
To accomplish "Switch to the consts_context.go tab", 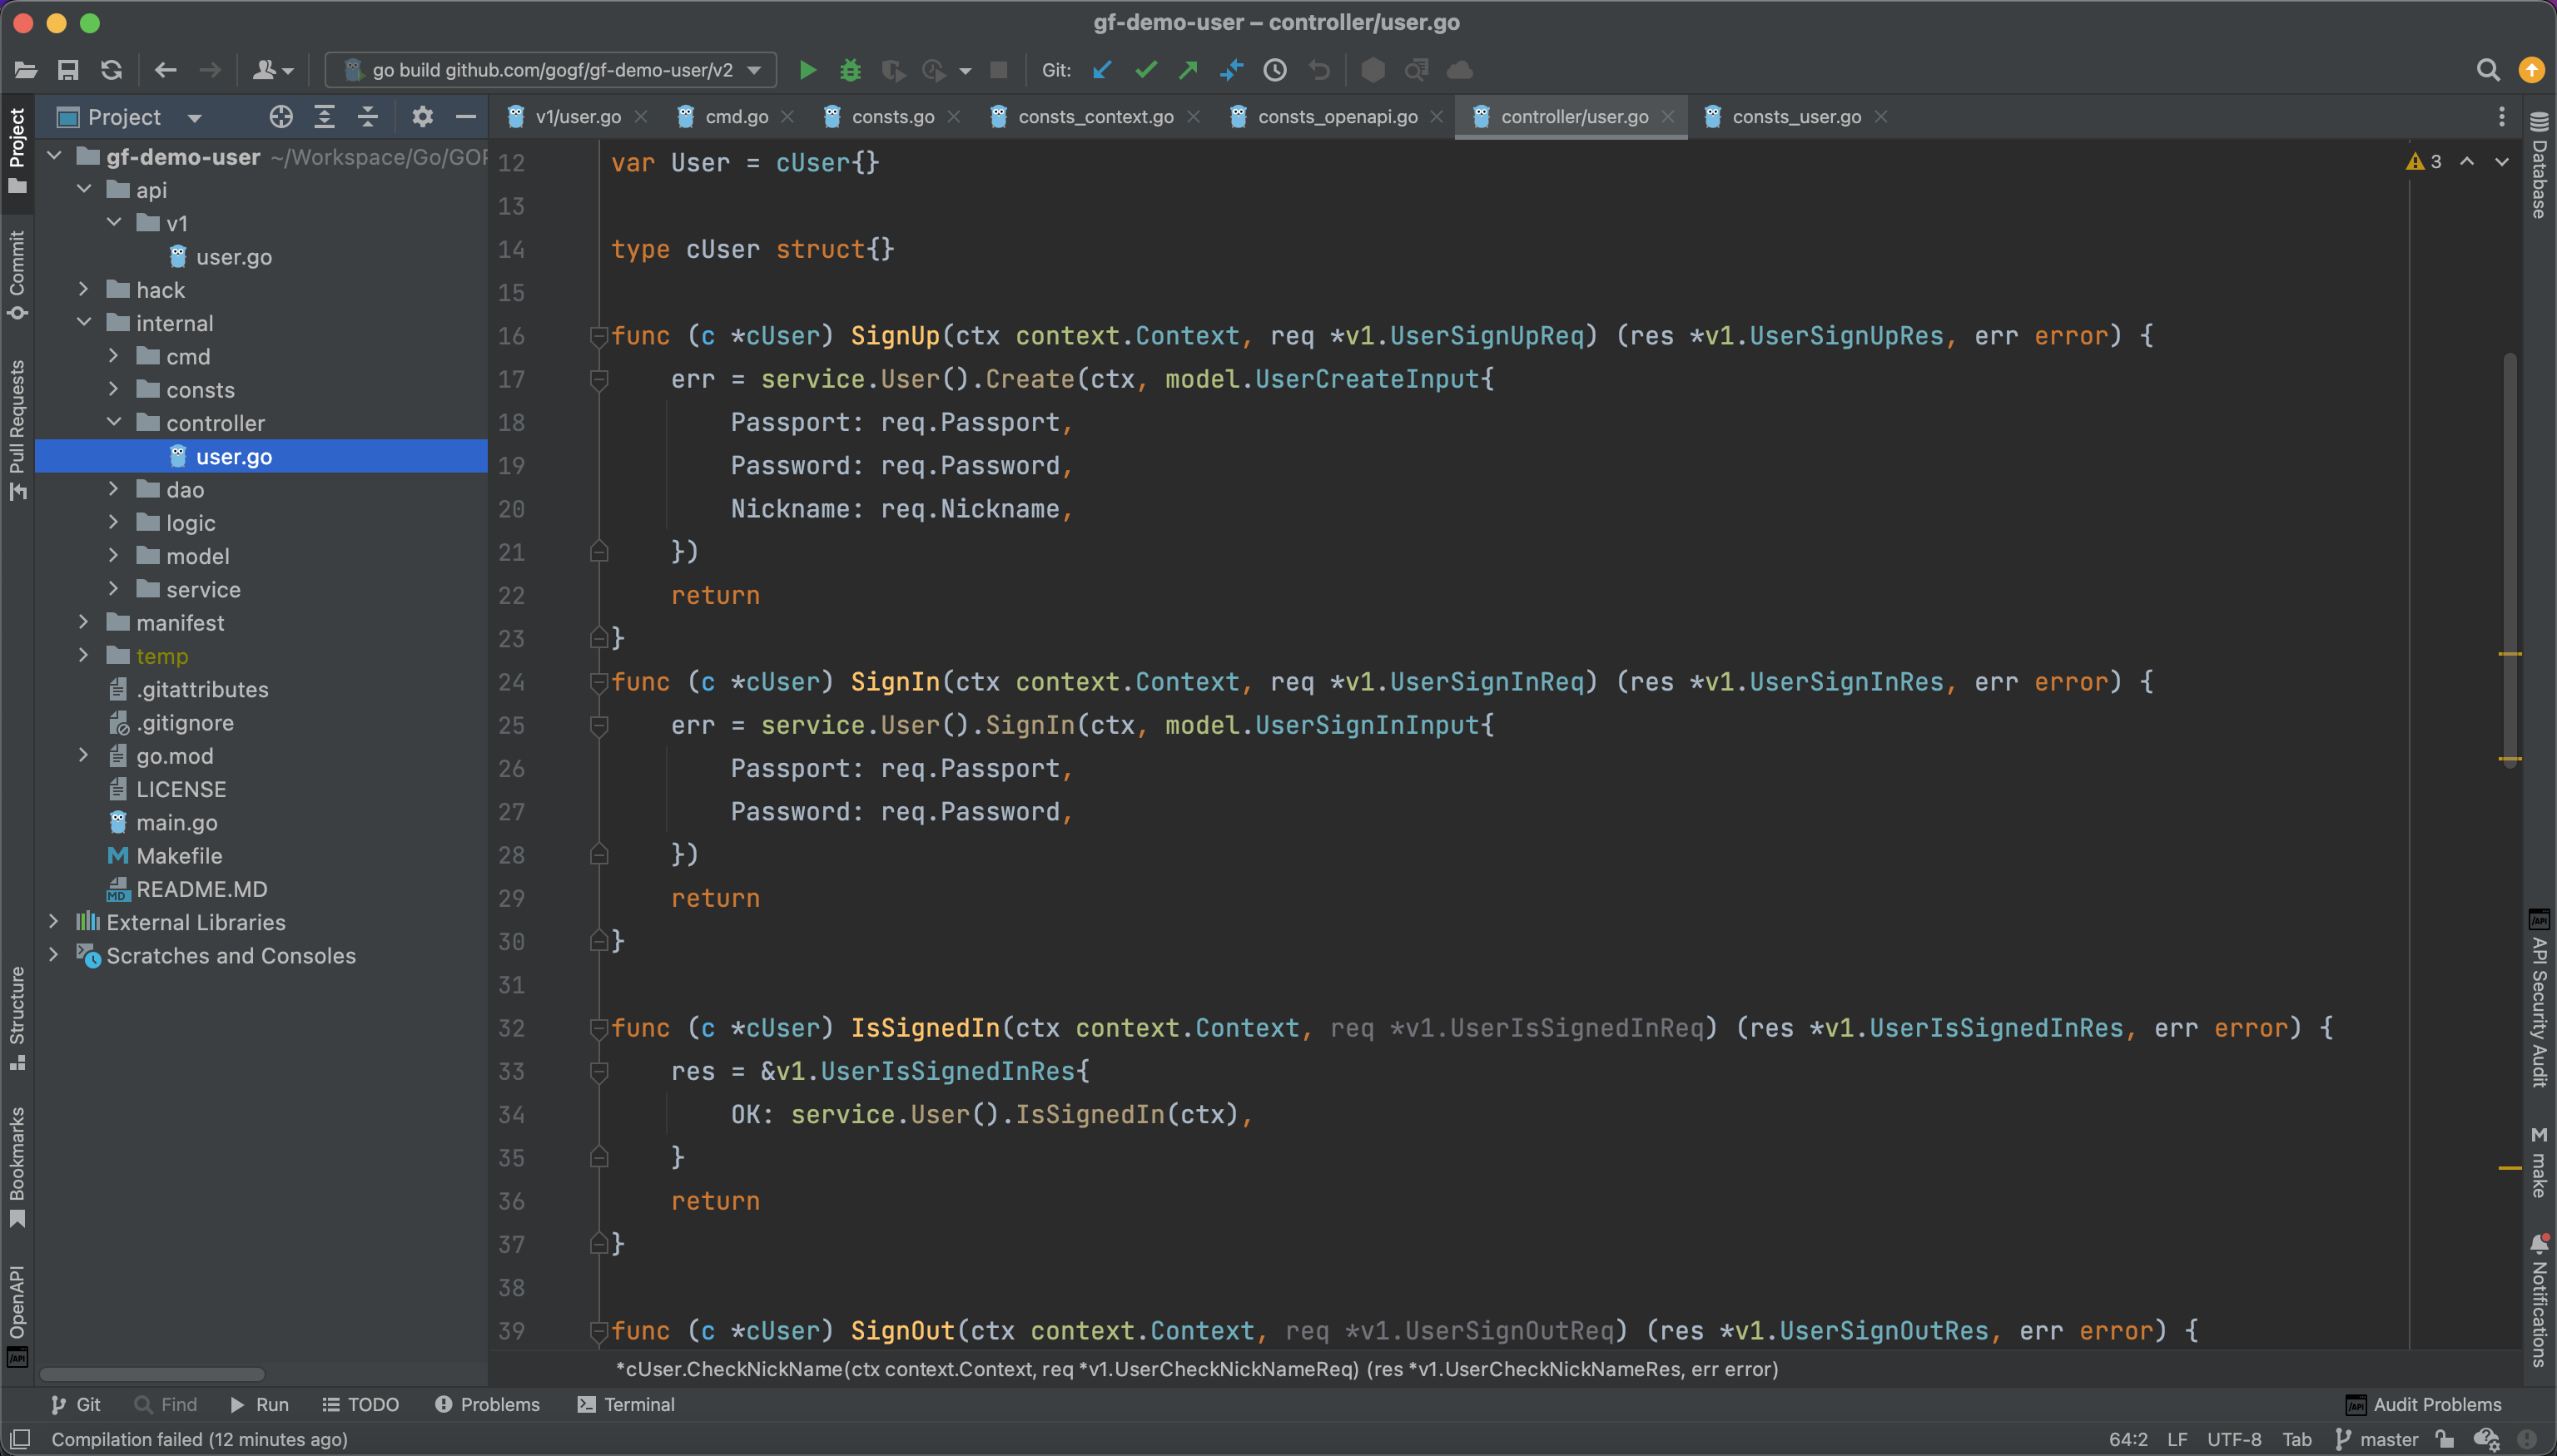I will (1095, 117).
